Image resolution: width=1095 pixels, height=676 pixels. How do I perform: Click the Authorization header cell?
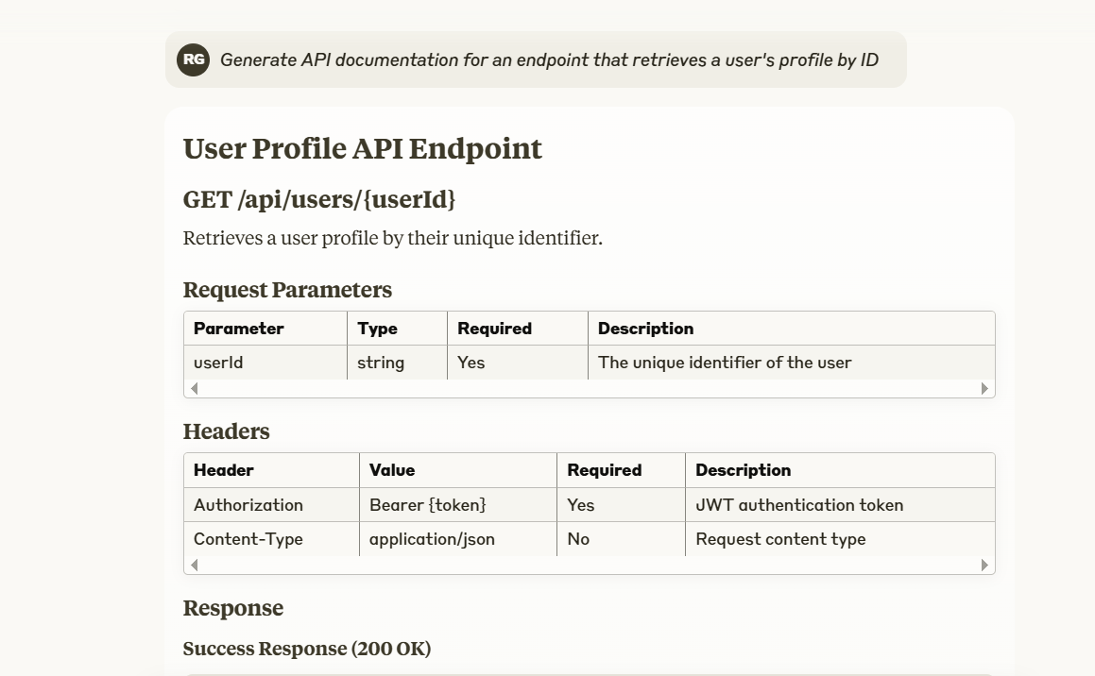(x=248, y=505)
